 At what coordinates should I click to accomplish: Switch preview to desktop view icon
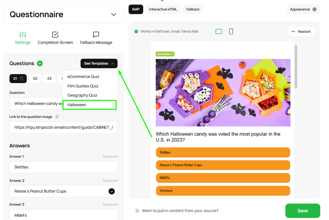(219, 32)
